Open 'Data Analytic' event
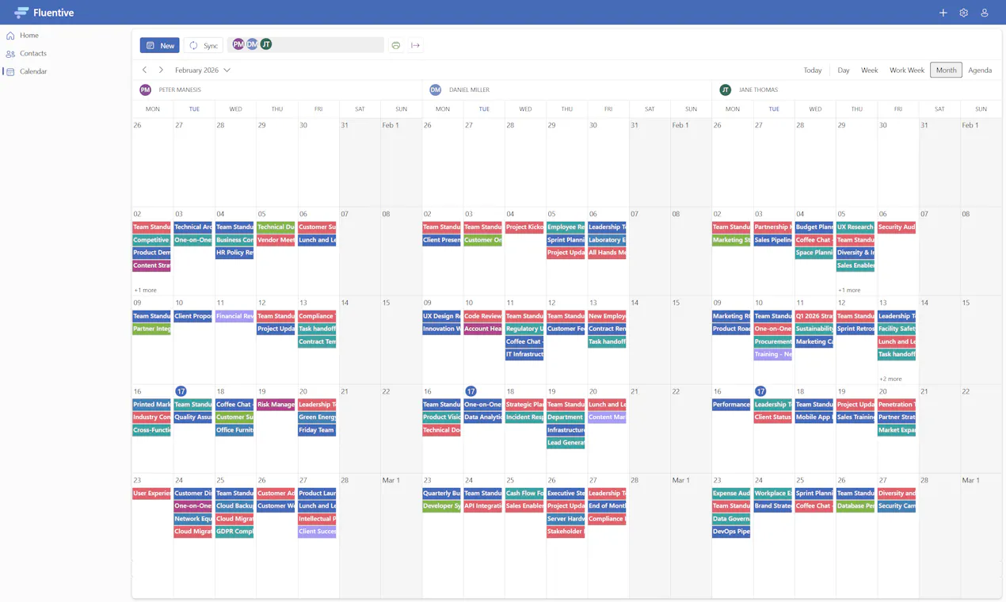The width and height of the screenshot is (1006, 602). [x=483, y=417]
